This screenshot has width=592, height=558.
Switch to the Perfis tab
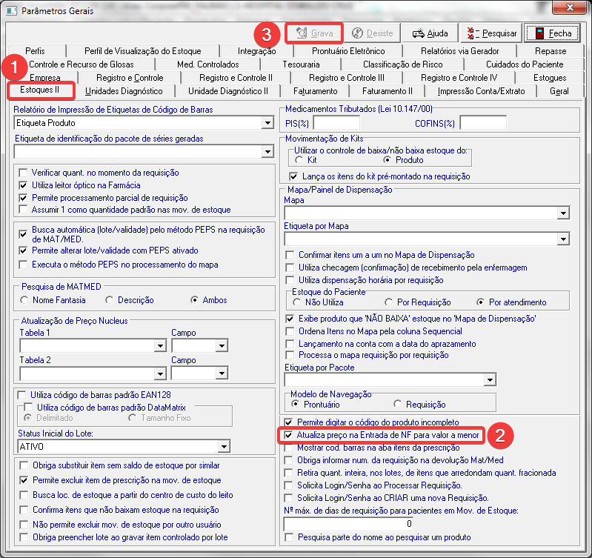coord(35,51)
